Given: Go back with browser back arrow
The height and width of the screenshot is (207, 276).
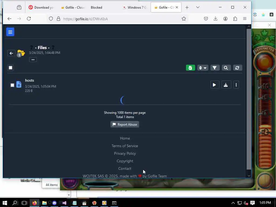Looking at the screenshot, I should 9,19.
